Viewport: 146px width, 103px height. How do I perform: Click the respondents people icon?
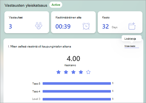click(39, 26)
